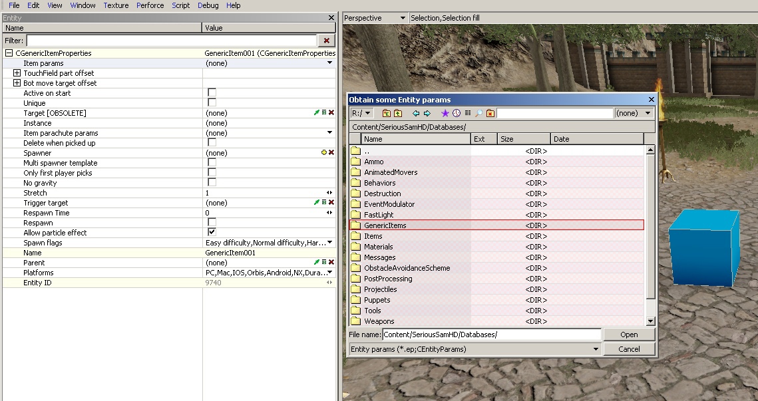Screen dimensions: 758x401
Task: Pick entity with Target [OBSOLETE] eyedropper icon
Action: pyautogui.click(x=317, y=112)
